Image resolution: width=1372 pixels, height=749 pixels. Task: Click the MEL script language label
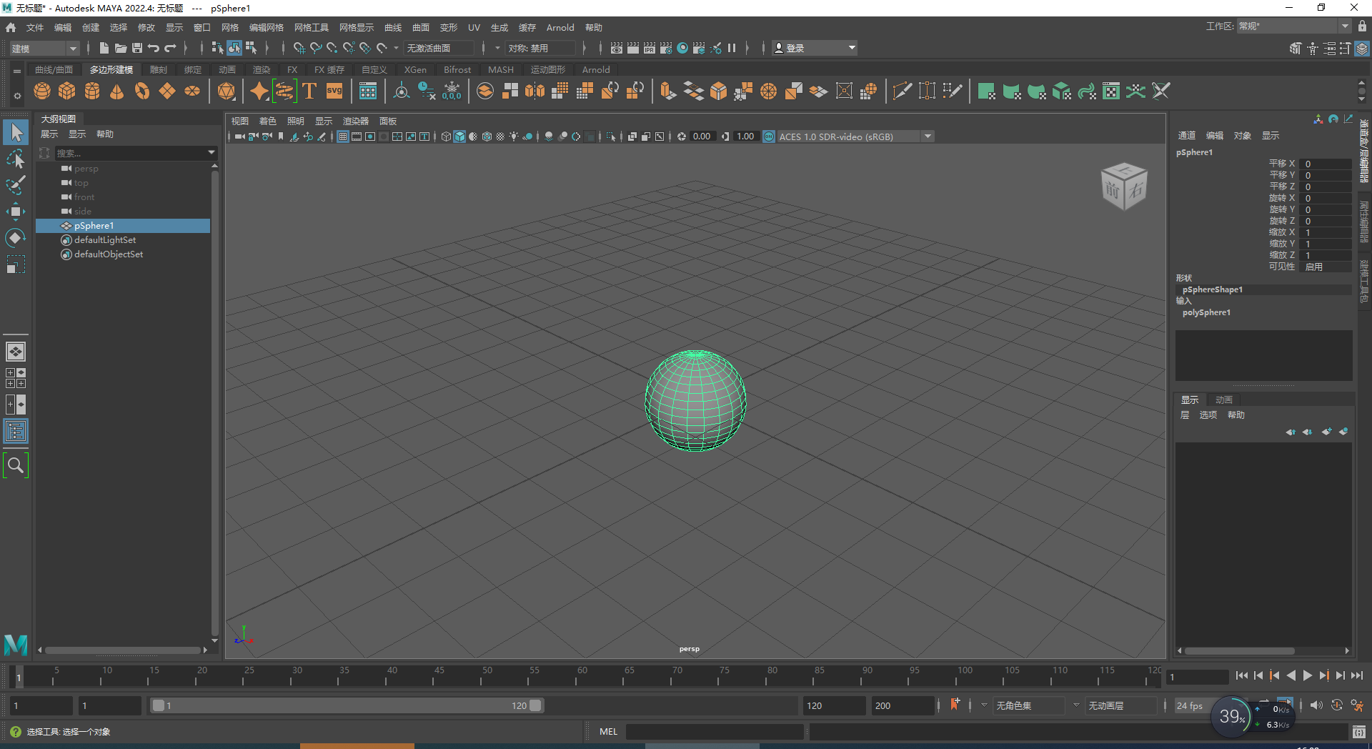tap(608, 731)
